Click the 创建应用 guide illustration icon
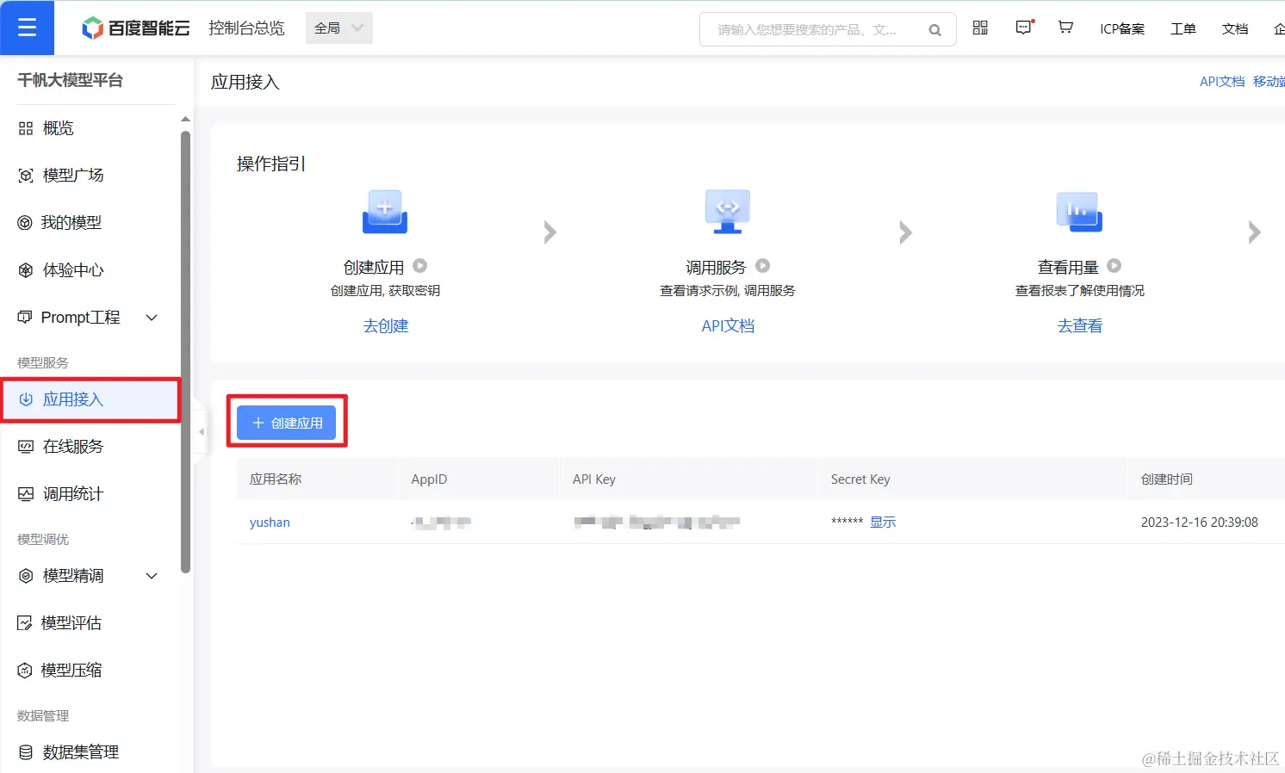 [x=385, y=212]
